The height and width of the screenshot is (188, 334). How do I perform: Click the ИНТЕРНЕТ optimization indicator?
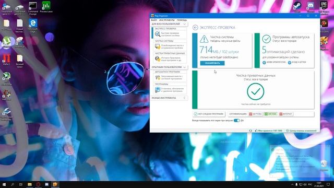285,114
